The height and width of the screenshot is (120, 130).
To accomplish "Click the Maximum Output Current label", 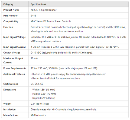I will pos(13,60).
